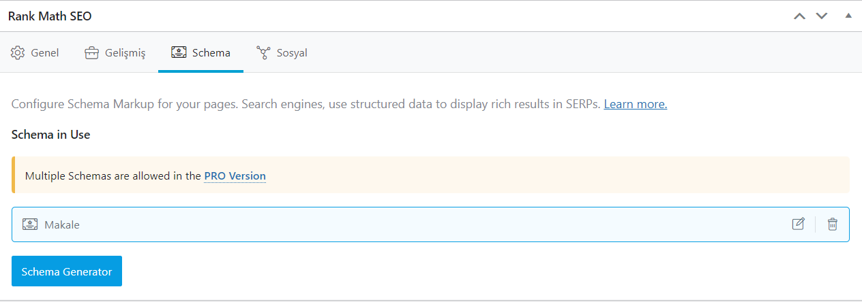Click the schema icon beside Makale
The height and width of the screenshot is (302, 862).
click(29, 224)
